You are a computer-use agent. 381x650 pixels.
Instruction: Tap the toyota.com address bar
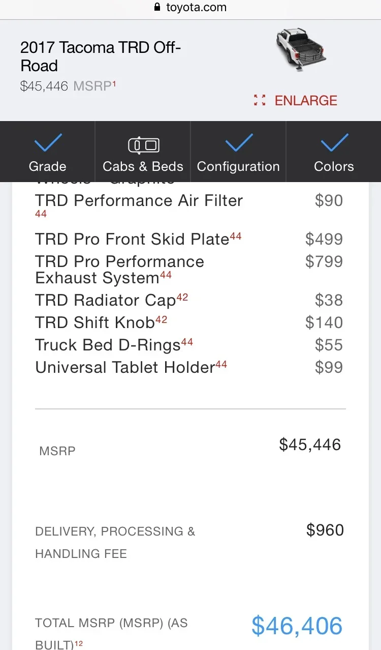(x=196, y=8)
